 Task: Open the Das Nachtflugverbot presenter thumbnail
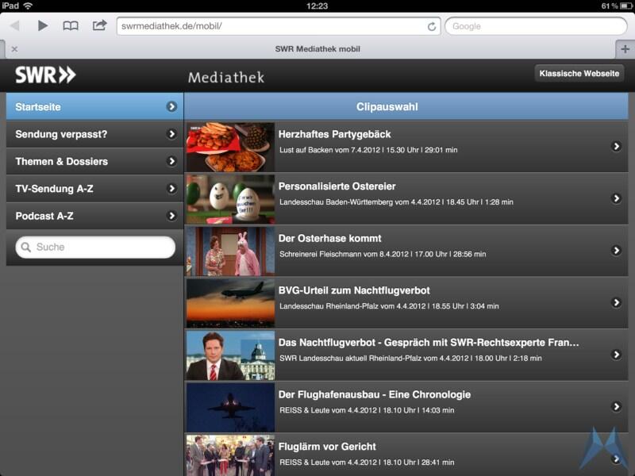click(x=230, y=355)
